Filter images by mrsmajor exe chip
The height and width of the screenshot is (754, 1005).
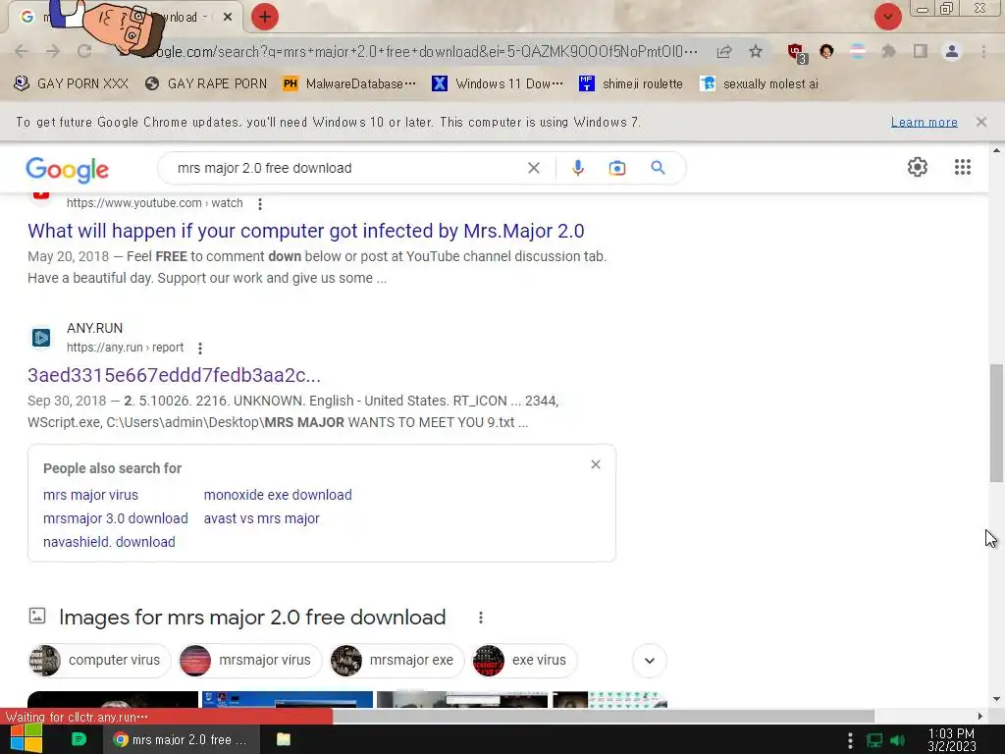tap(397, 661)
